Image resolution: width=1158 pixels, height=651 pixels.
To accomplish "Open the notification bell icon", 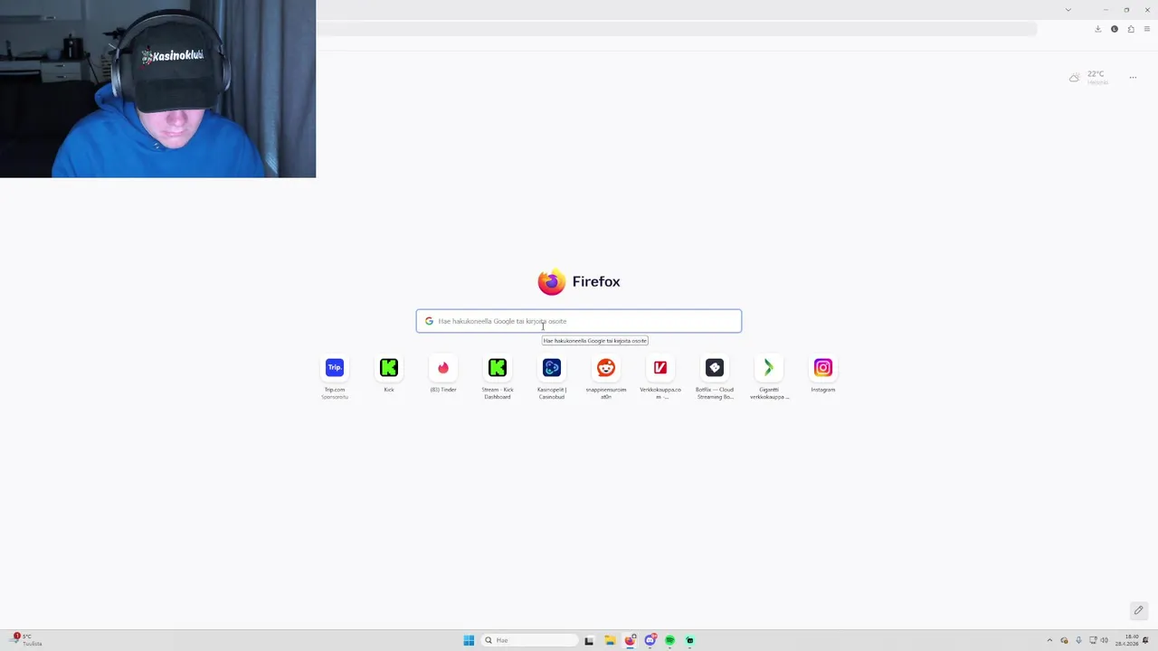I will [x=1145, y=640].
